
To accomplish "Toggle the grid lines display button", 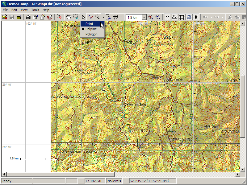I will coord(182,17).
